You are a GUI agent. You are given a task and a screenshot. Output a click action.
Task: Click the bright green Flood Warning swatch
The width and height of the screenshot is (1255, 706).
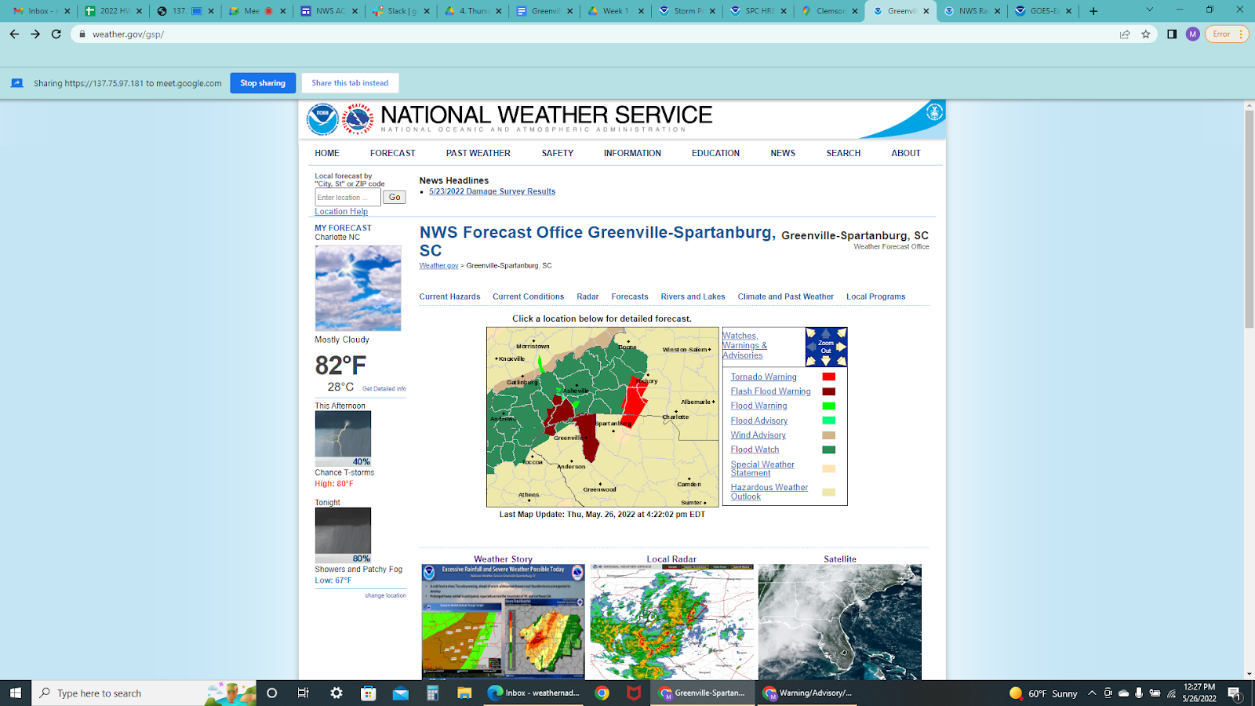click(828, 406)
